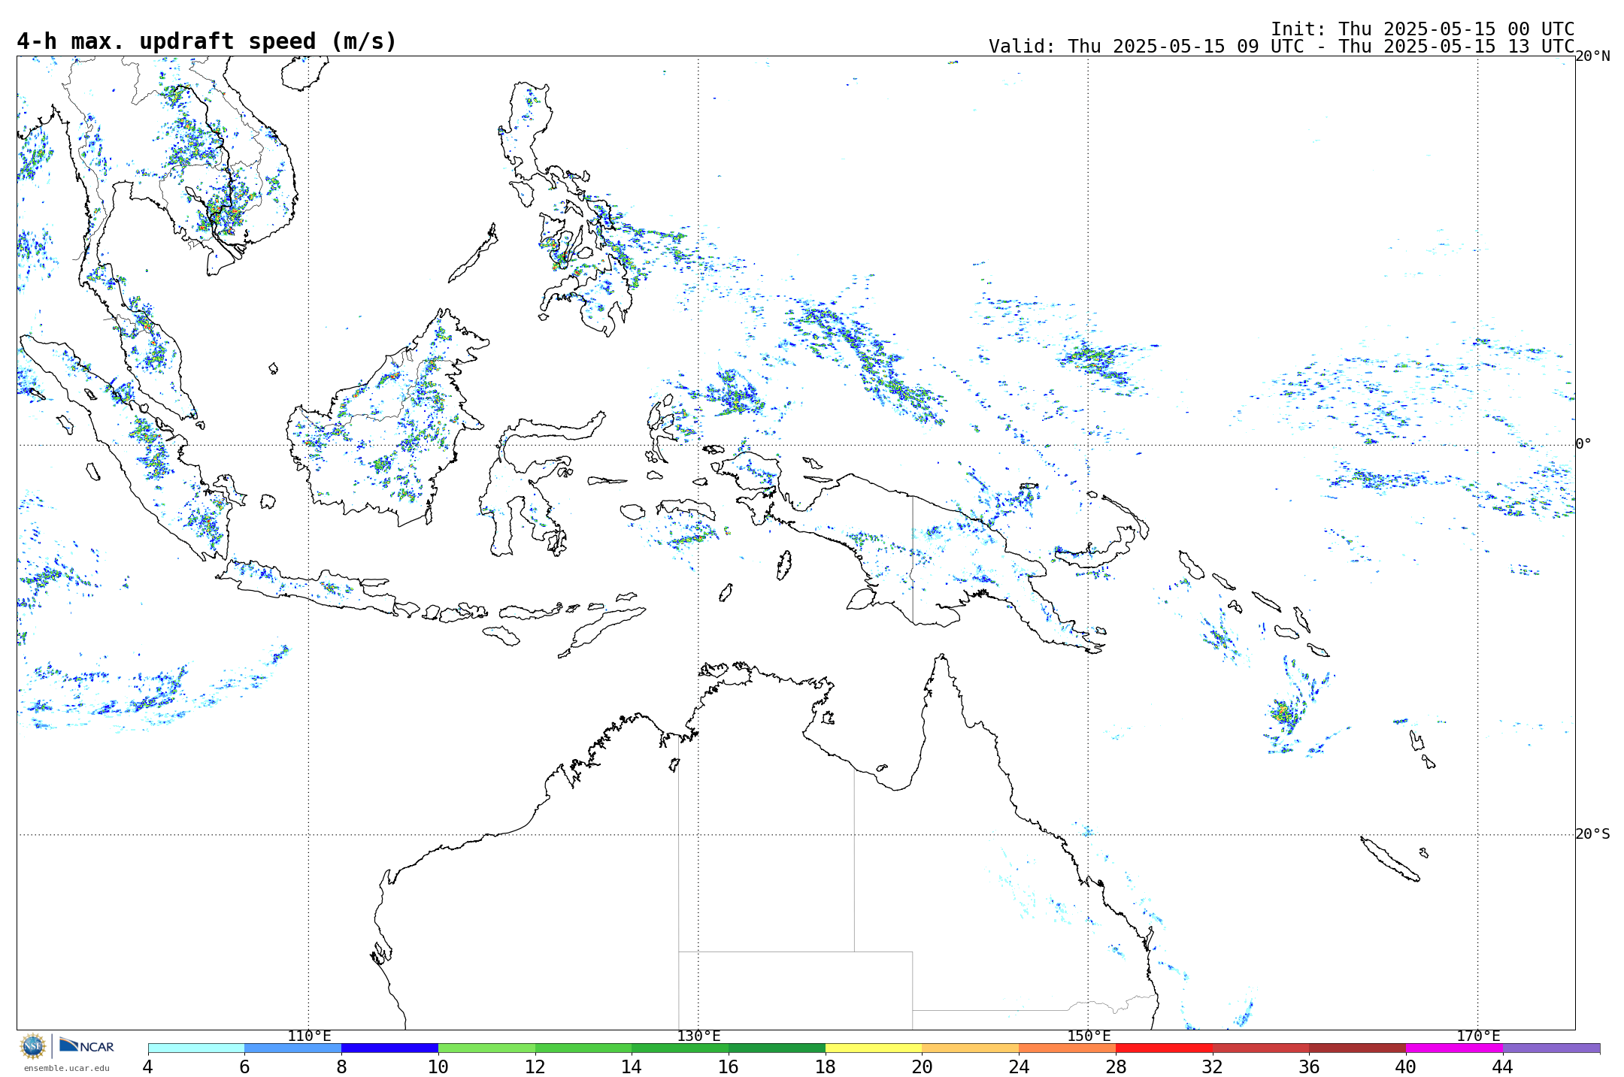
Task: Click the Valid time range label
Action: pos(1281,47)
